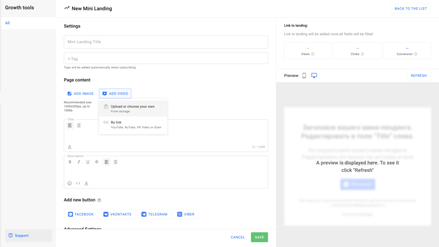Open the Description text color picker
The height and width of the screenshot is (247, 439).
[x=86, y=183]
